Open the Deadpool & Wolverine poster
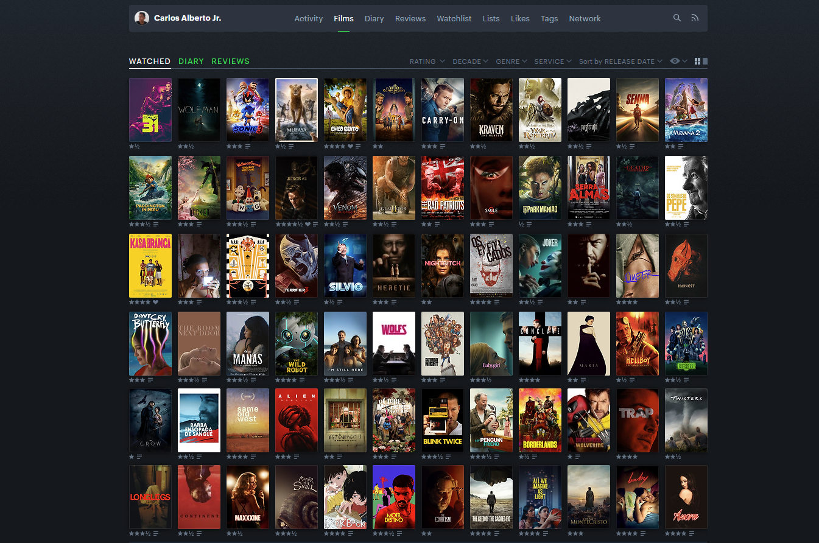This screenshot has width=819, height=543. (x=589, y=421)
